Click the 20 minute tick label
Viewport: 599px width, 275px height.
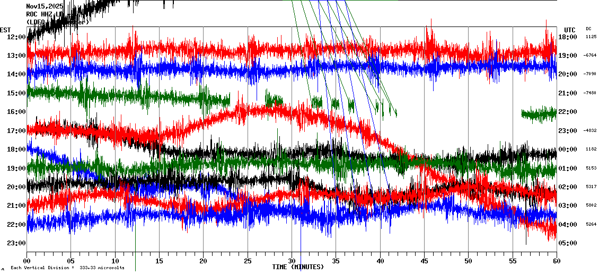[204, 261]
